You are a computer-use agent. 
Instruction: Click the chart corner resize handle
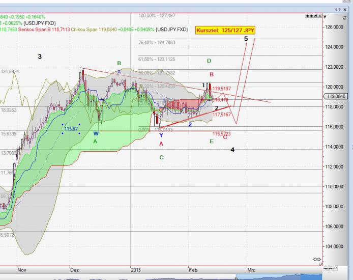pos(320,264)
